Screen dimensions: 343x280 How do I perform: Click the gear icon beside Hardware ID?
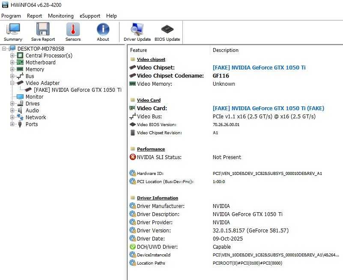pos(133,173)
